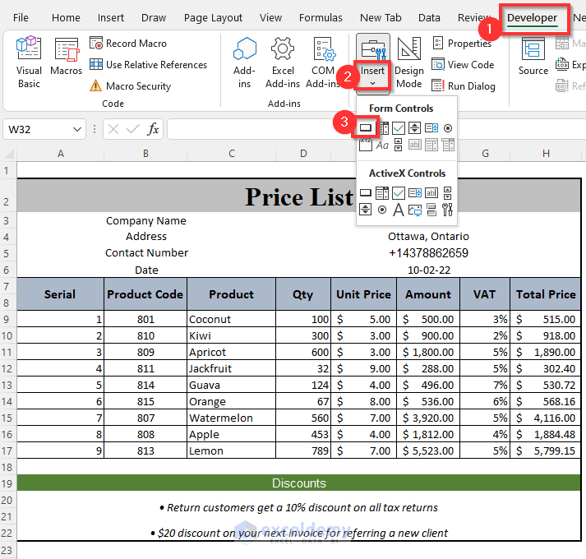
Task: Open the Macros dialog
Action: coord(66,57)
